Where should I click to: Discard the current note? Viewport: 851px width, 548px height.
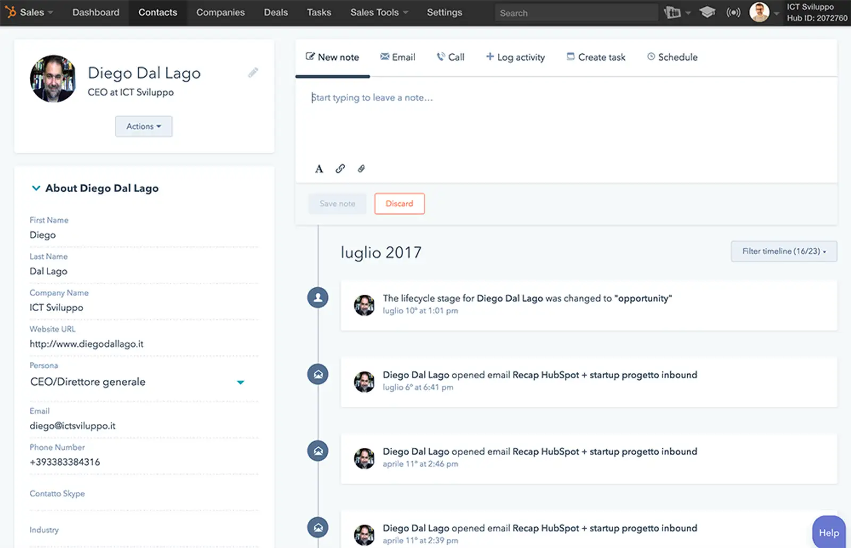pyautogui.click(x=399, y=204)
